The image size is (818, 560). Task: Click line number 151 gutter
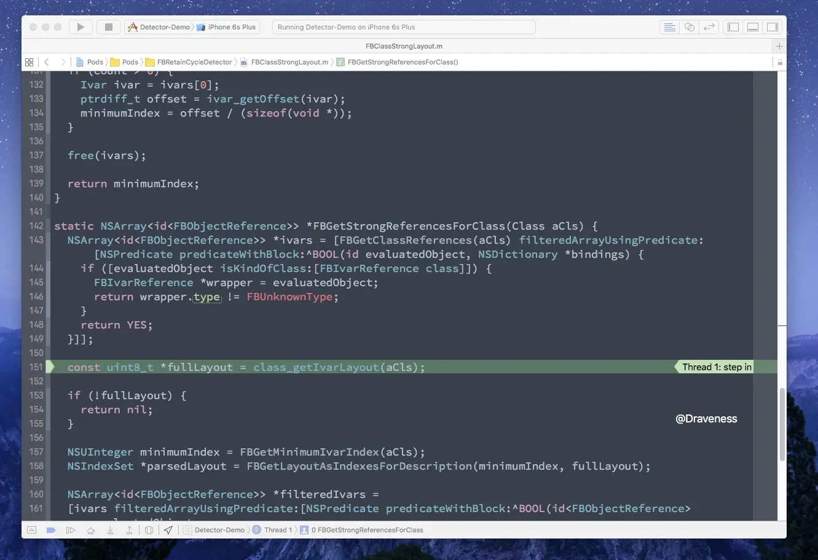pos(36,367)
